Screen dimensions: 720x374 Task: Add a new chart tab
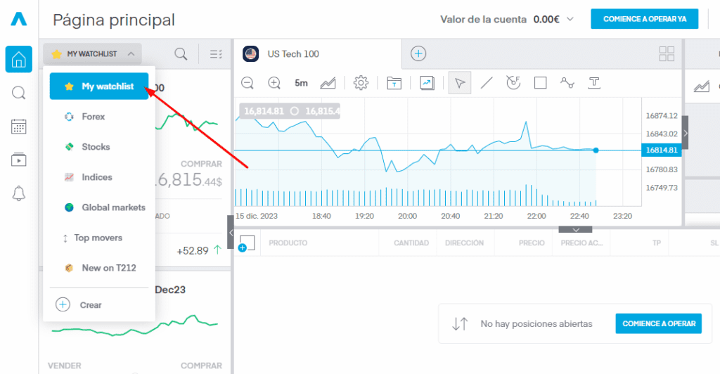[418, 53]
